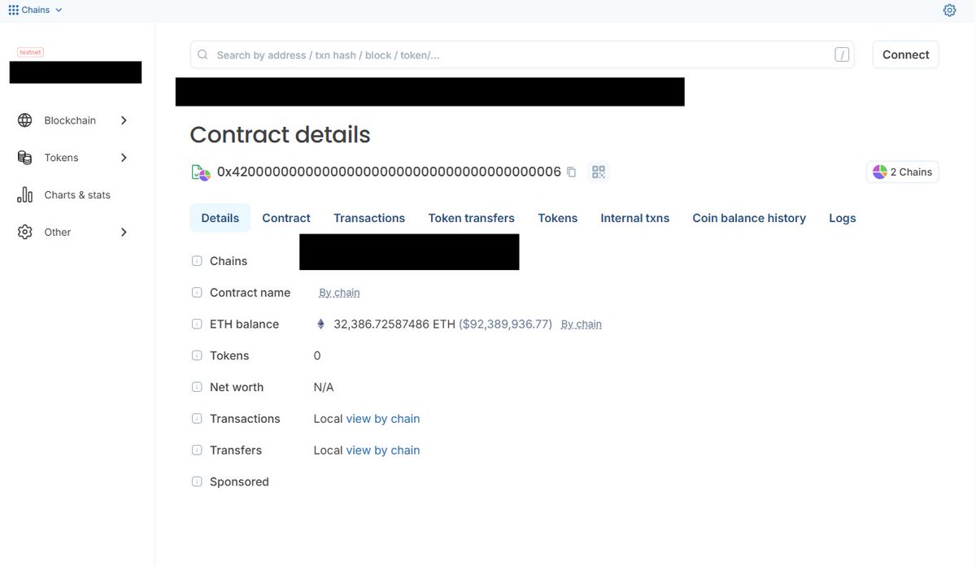976x566 pixels.
Task: Focus the address search field
Action: click(x=522, y=54)
